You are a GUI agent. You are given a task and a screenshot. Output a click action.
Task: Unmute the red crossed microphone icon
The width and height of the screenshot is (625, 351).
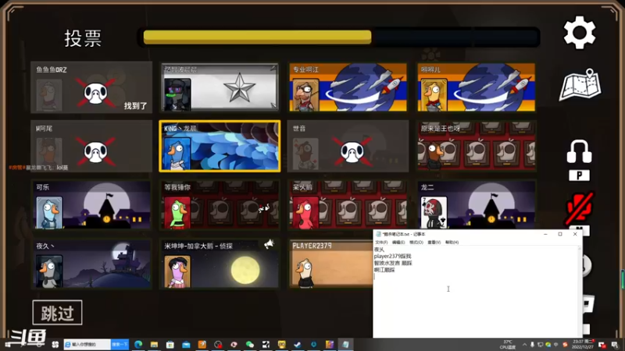(579, 208)
